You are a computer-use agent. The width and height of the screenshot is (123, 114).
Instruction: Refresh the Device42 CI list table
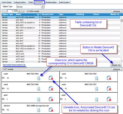pyautogui.click(x=117, y=11)
